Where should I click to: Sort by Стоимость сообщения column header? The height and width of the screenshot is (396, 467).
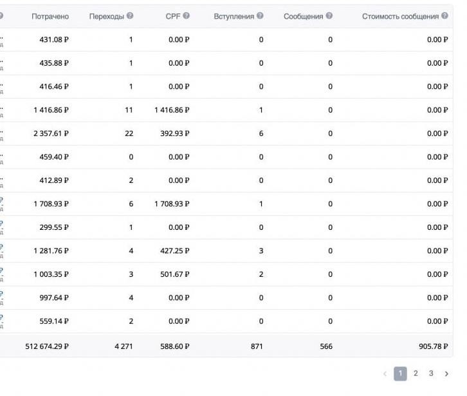click(400, 16)
